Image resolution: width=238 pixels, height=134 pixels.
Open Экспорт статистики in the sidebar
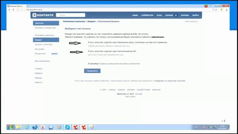44,45
